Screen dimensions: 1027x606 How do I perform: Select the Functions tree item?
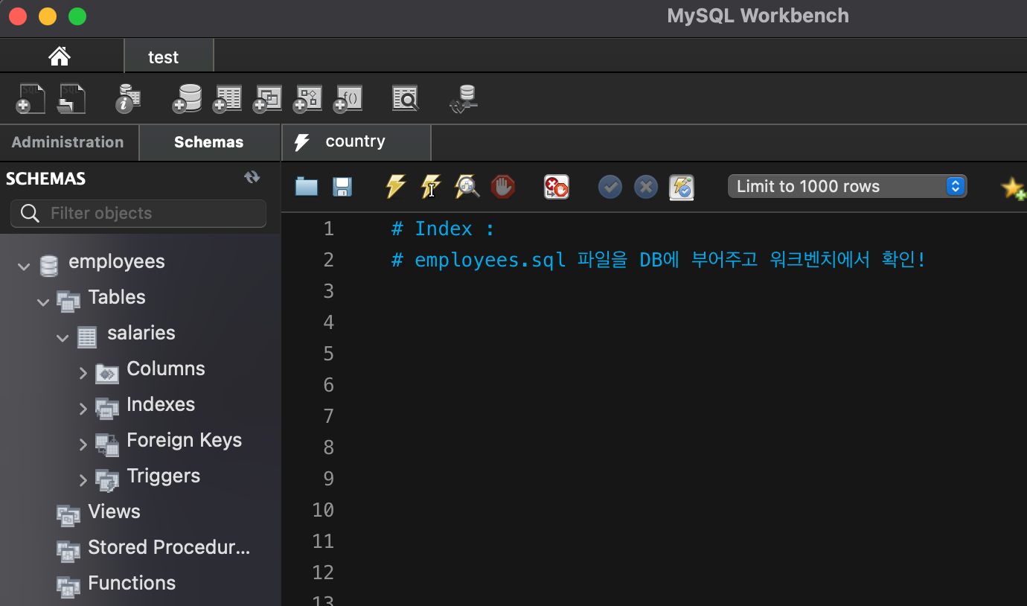132,583
